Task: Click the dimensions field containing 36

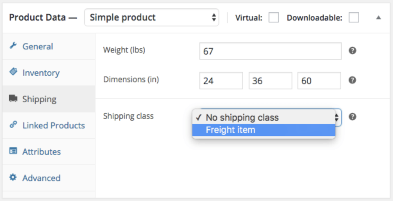Action: tap(270, 81)
